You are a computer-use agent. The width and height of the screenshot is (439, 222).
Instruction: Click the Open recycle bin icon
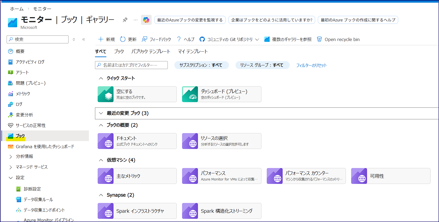click(319, 39)
